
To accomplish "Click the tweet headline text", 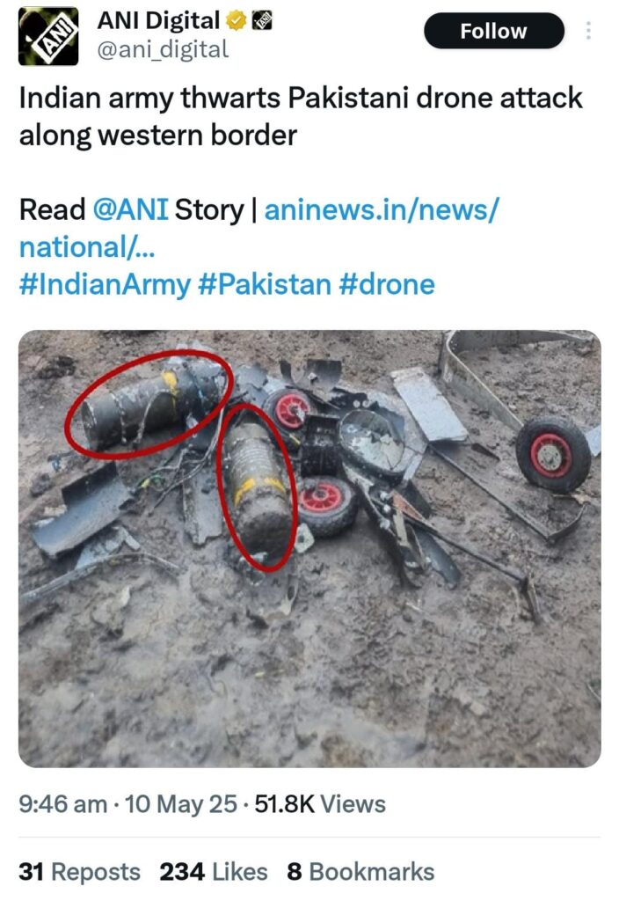I will (301, 117).
